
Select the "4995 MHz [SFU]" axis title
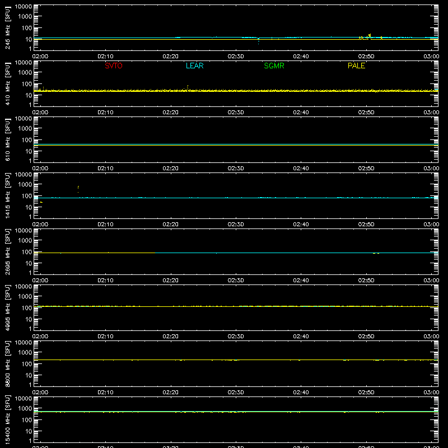click(x=7, y=307)
